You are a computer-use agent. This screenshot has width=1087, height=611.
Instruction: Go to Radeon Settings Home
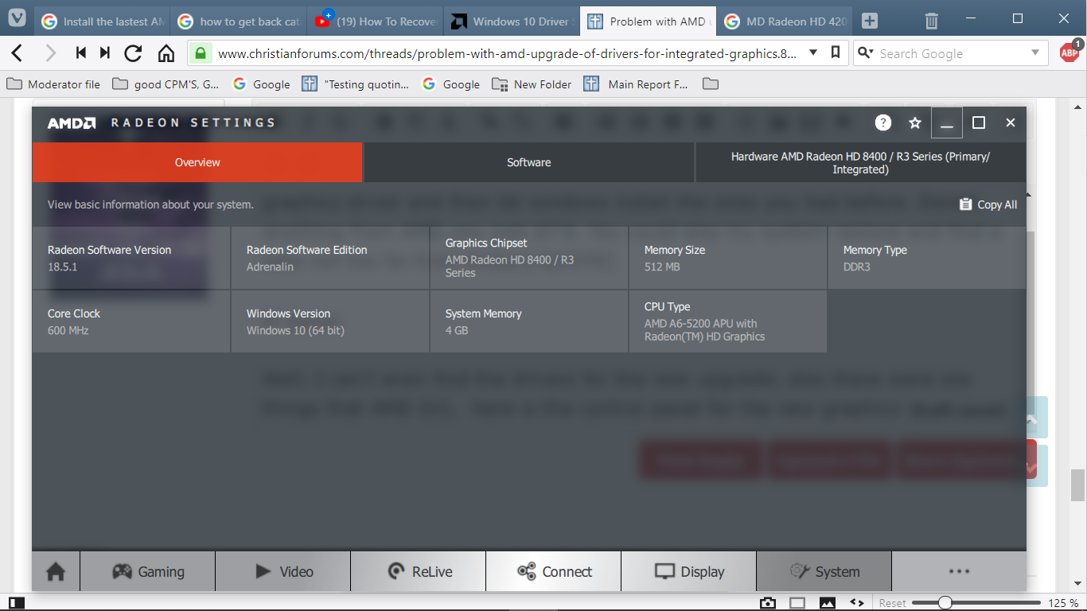point(56,571)
